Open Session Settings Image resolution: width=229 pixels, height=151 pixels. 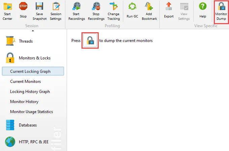coord(56,11)
